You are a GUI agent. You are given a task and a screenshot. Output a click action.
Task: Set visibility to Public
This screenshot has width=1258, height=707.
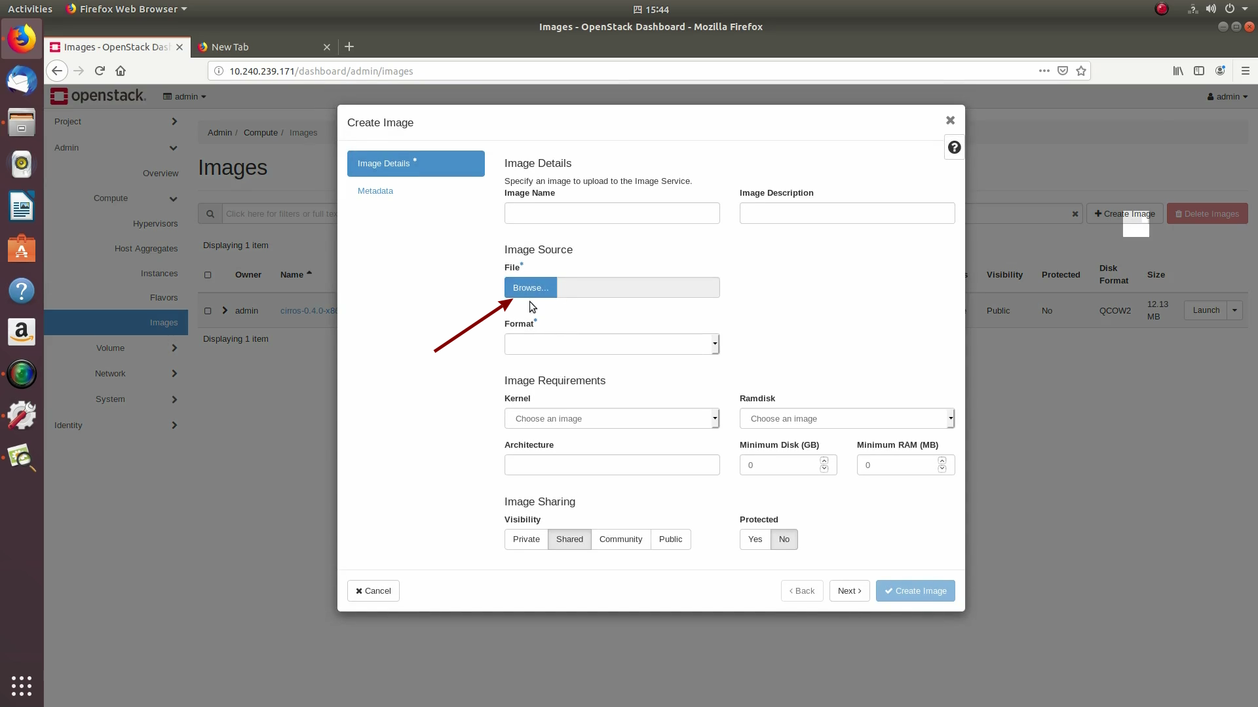(x=670, y=539)
